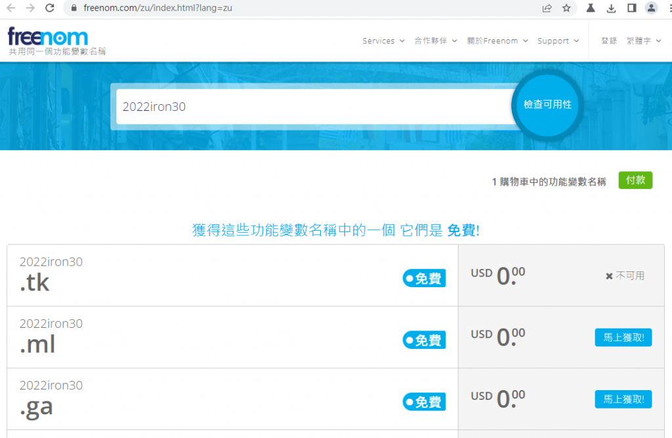Bookmark this page with the star icon

566,8
